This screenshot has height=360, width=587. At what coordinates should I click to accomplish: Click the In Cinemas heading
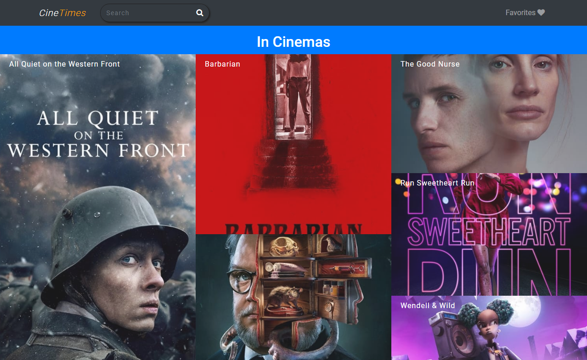tap(293, 42)
